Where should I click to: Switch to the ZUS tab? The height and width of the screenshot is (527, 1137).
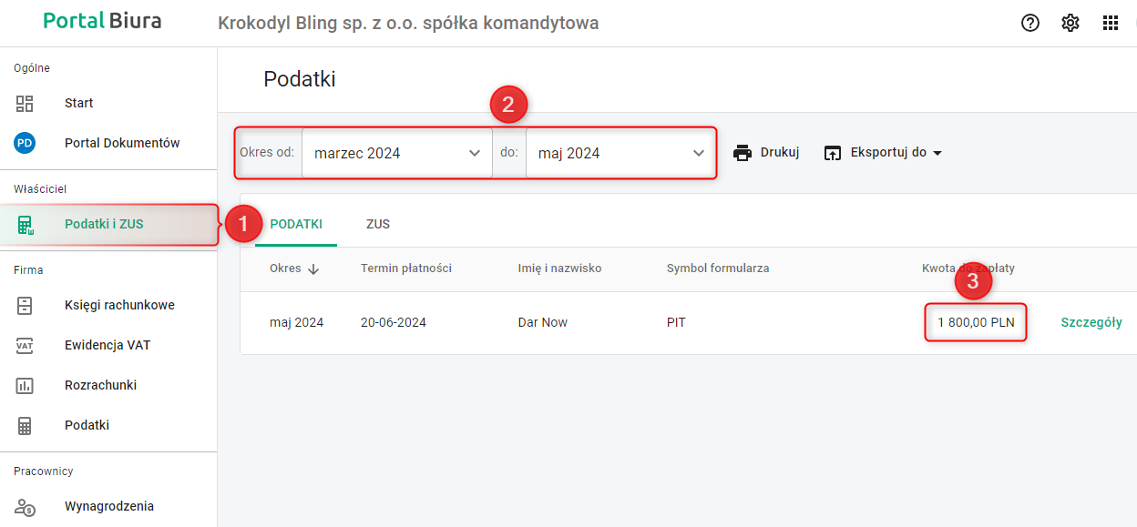[x=378, y=224]
